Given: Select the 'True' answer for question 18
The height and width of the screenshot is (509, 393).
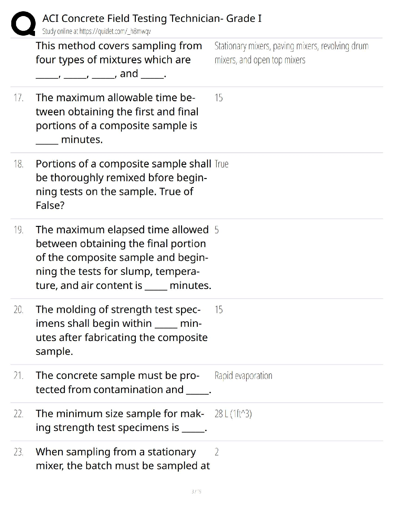Looking at the screenshot, I should (222, 164).
